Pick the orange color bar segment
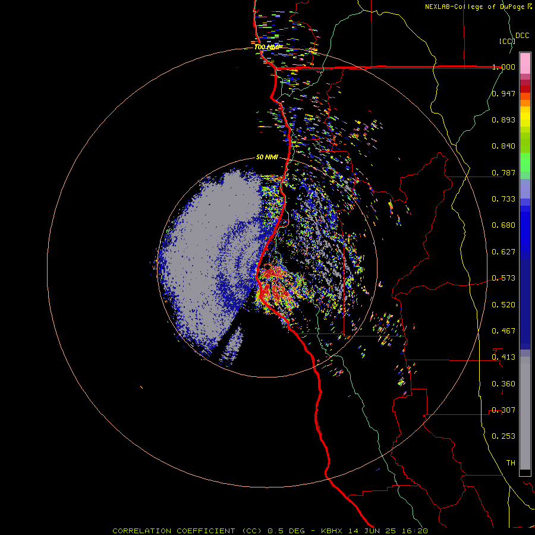Screen dimensions: 535x535 525,103
